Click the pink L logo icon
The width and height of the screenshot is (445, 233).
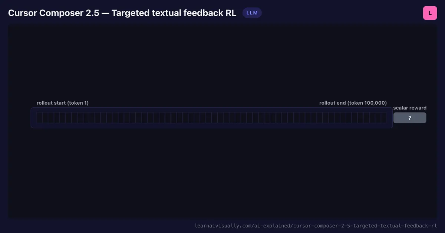pyautogui.click(x=430, y=13)
